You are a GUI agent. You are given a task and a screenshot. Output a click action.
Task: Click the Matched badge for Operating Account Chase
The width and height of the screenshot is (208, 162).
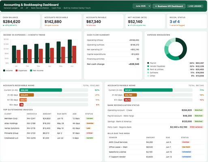coord(198,110)
